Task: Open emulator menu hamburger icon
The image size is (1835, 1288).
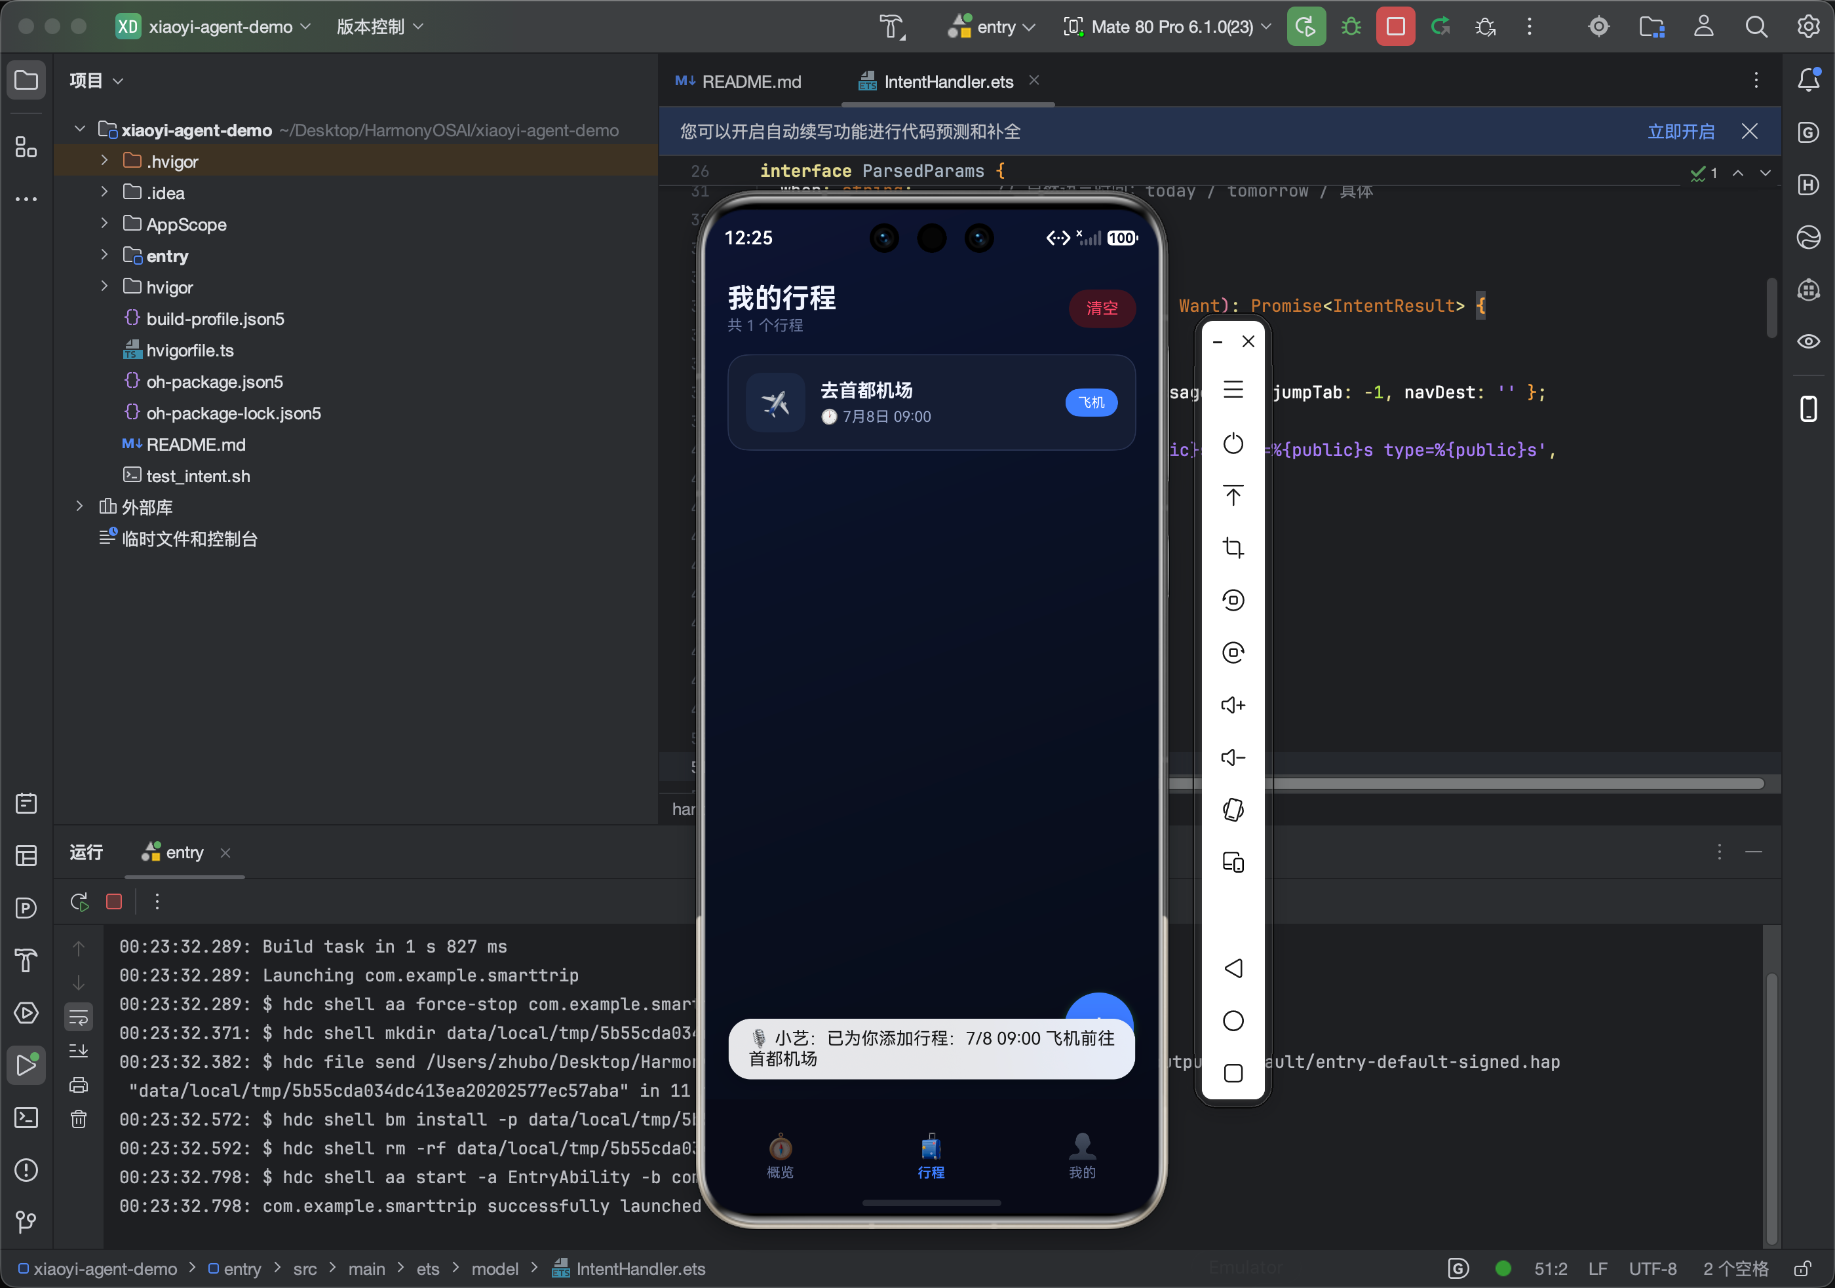Action: (x=1233, y=389)
